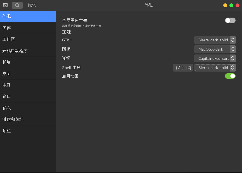
Task: Open the Shell 主题 theme dropdown
Action: pos(215,68)
